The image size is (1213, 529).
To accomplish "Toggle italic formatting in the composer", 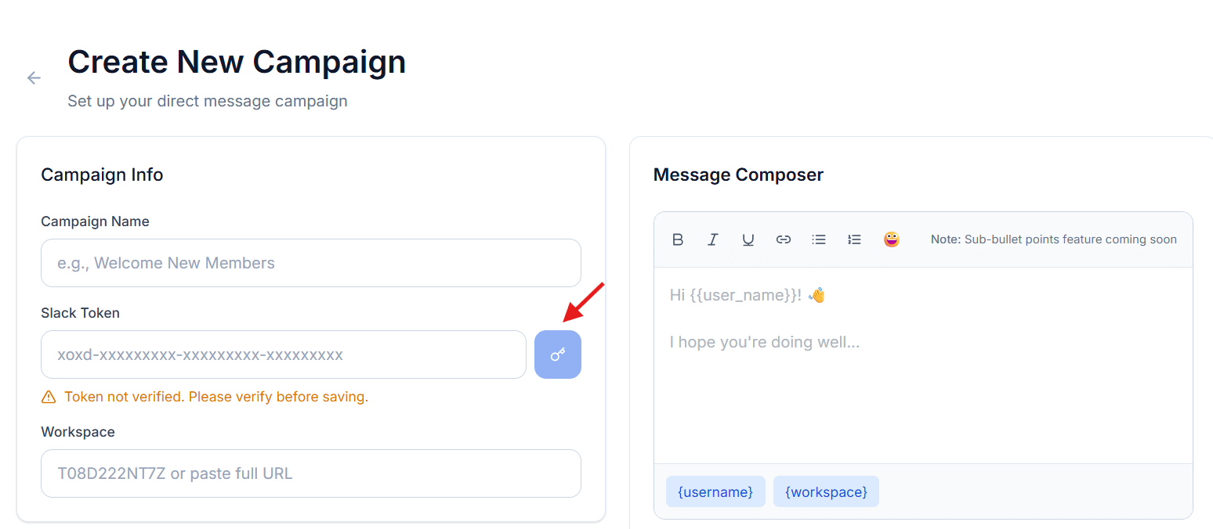I will [713, 239].
